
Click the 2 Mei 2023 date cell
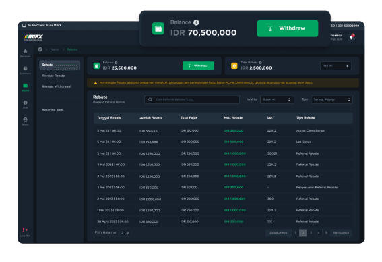tap(111, 199)
